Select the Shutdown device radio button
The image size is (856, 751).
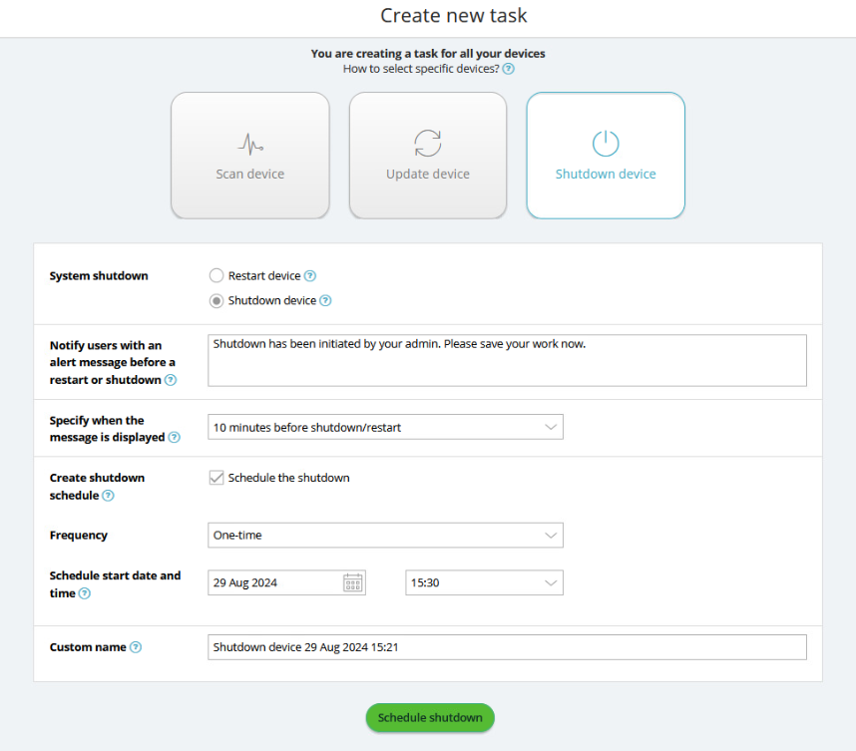(x=216, y=301)
